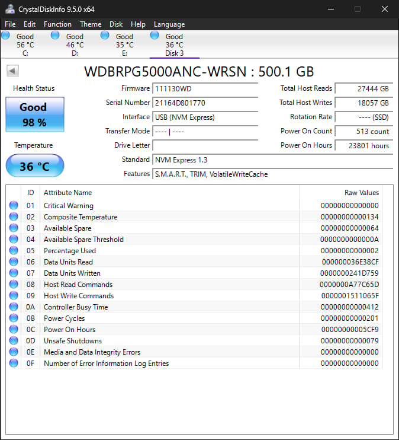
Task: Click Power On Count value 513 count
Action: (364, 131)
